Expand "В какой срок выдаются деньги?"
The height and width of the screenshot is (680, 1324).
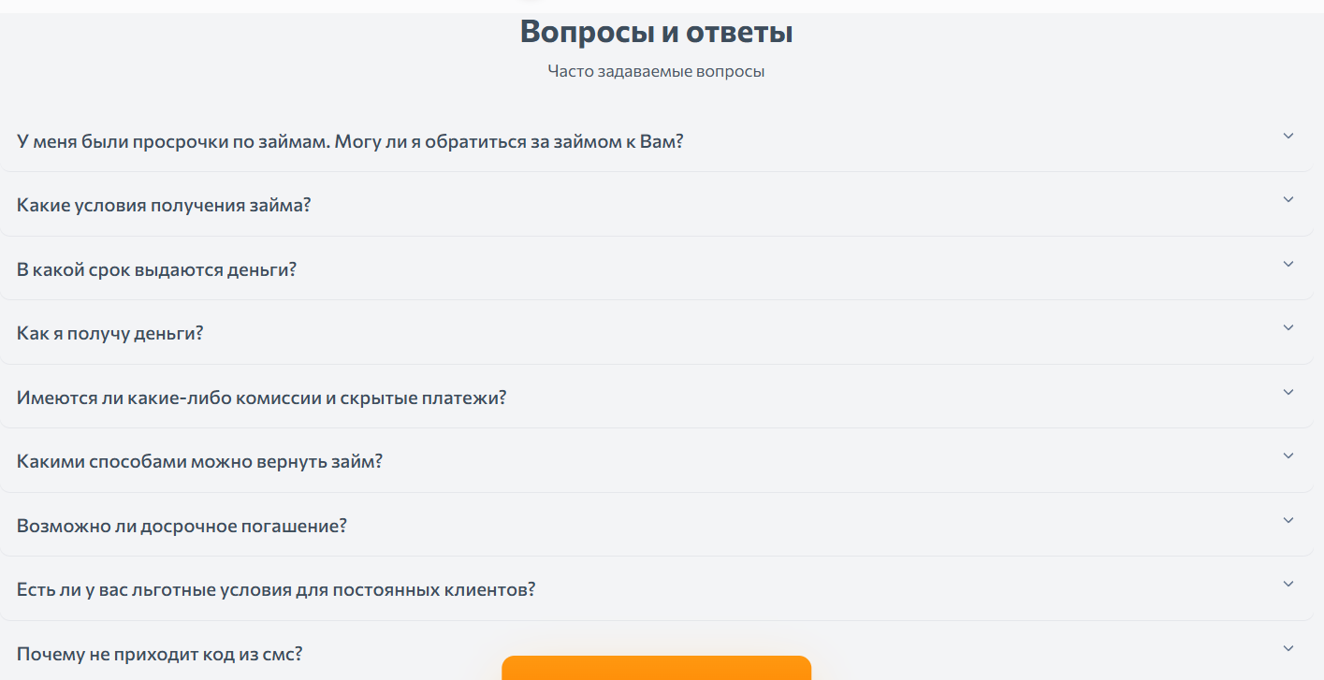155,268
